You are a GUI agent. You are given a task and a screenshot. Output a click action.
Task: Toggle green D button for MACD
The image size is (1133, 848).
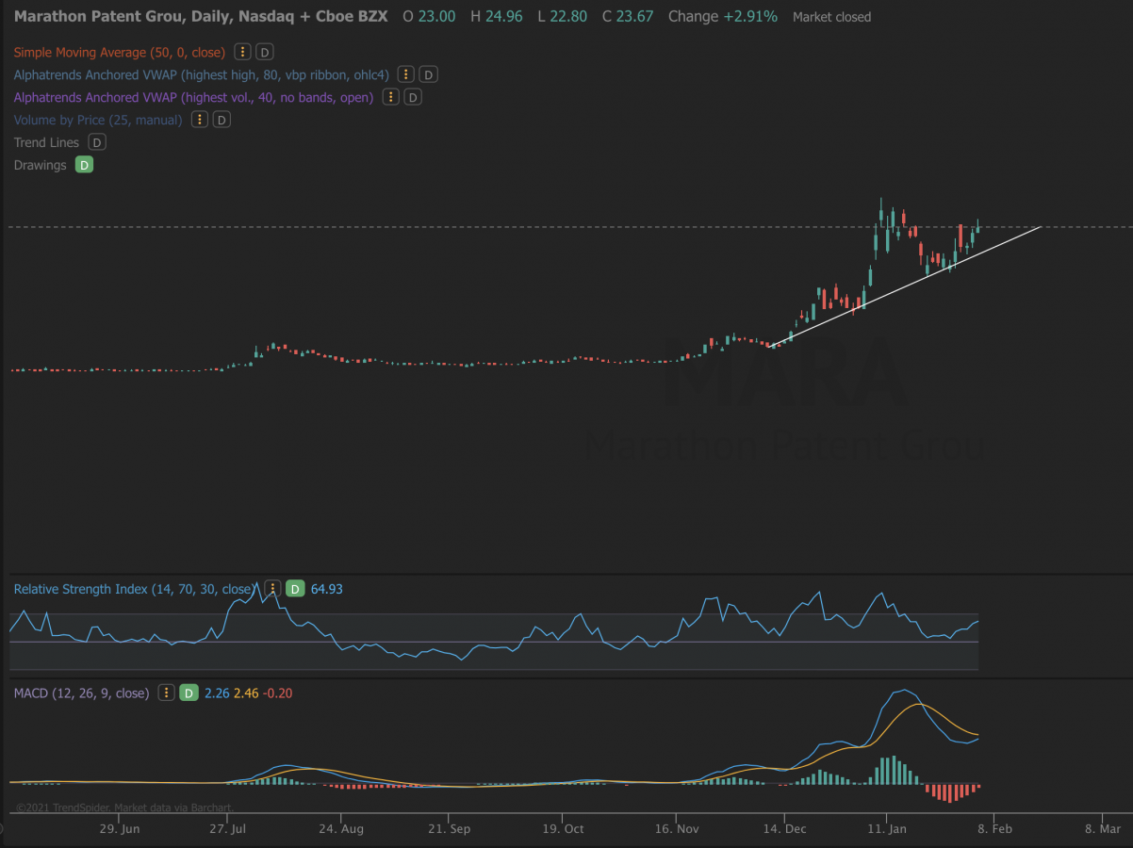point(189,693)
